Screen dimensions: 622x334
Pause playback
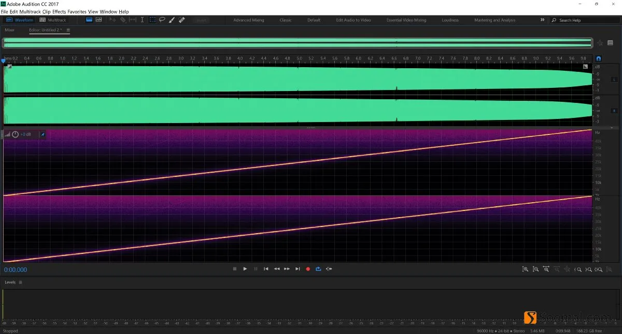click(256, 269)
